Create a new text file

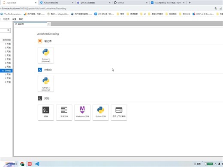click(64, 112)
